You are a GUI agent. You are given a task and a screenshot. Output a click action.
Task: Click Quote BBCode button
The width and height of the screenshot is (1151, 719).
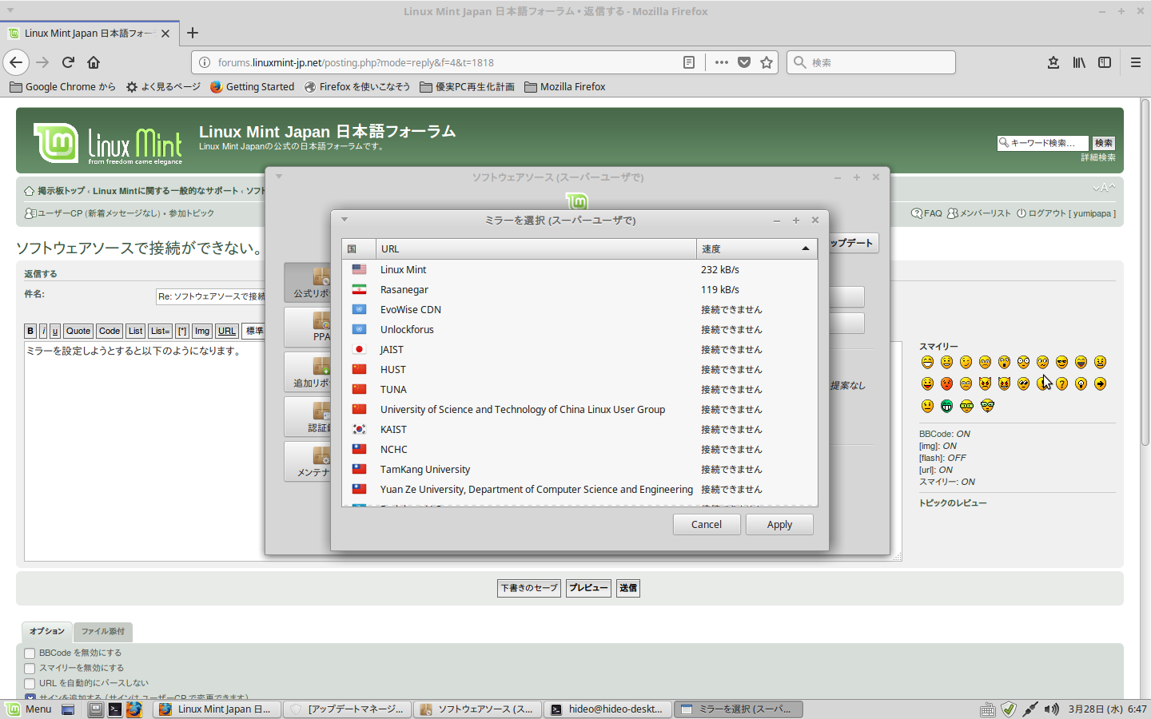78,331
